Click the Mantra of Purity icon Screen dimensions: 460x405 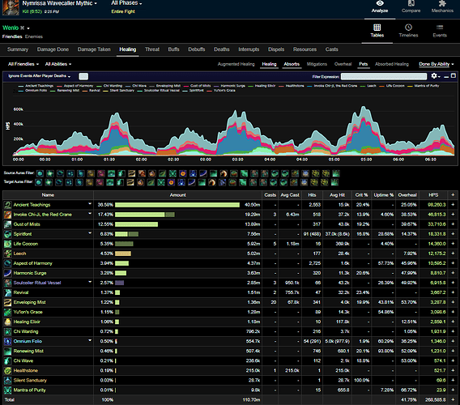coord(7,390)
